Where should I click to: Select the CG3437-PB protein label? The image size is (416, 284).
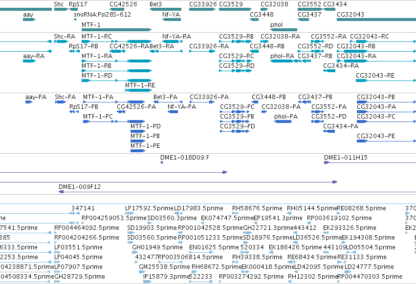click(315, 97)
